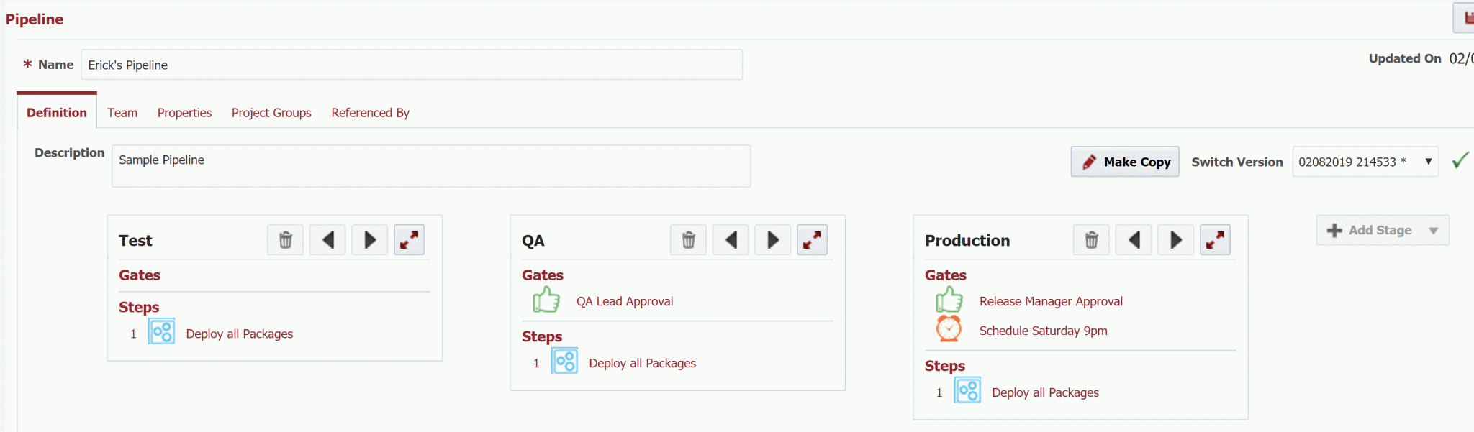Move the Production stage right
Image resolution: width=1474 pixels, height=432 pixels.
[1176, 240]
